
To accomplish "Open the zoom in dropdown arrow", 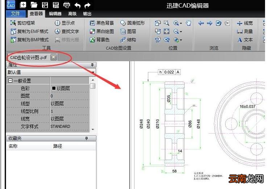I will pyautogui.click(x=181, y=23).
